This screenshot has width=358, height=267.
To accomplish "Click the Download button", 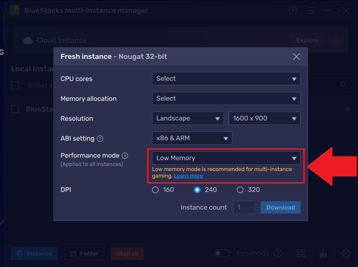I will [280, 207].
